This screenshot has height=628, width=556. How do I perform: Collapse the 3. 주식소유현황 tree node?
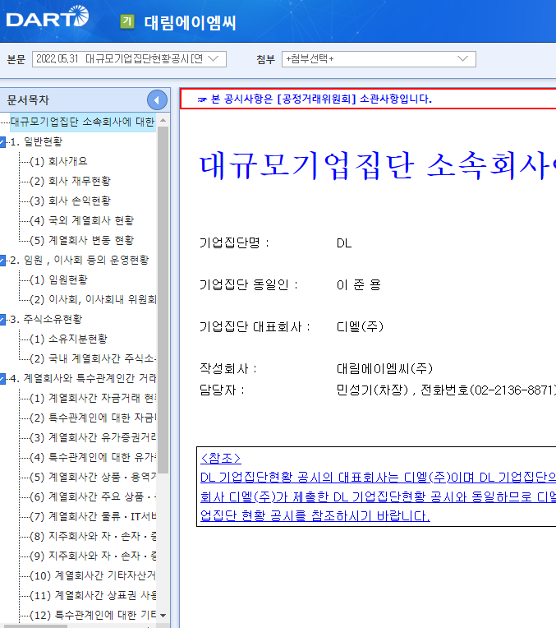2,319
